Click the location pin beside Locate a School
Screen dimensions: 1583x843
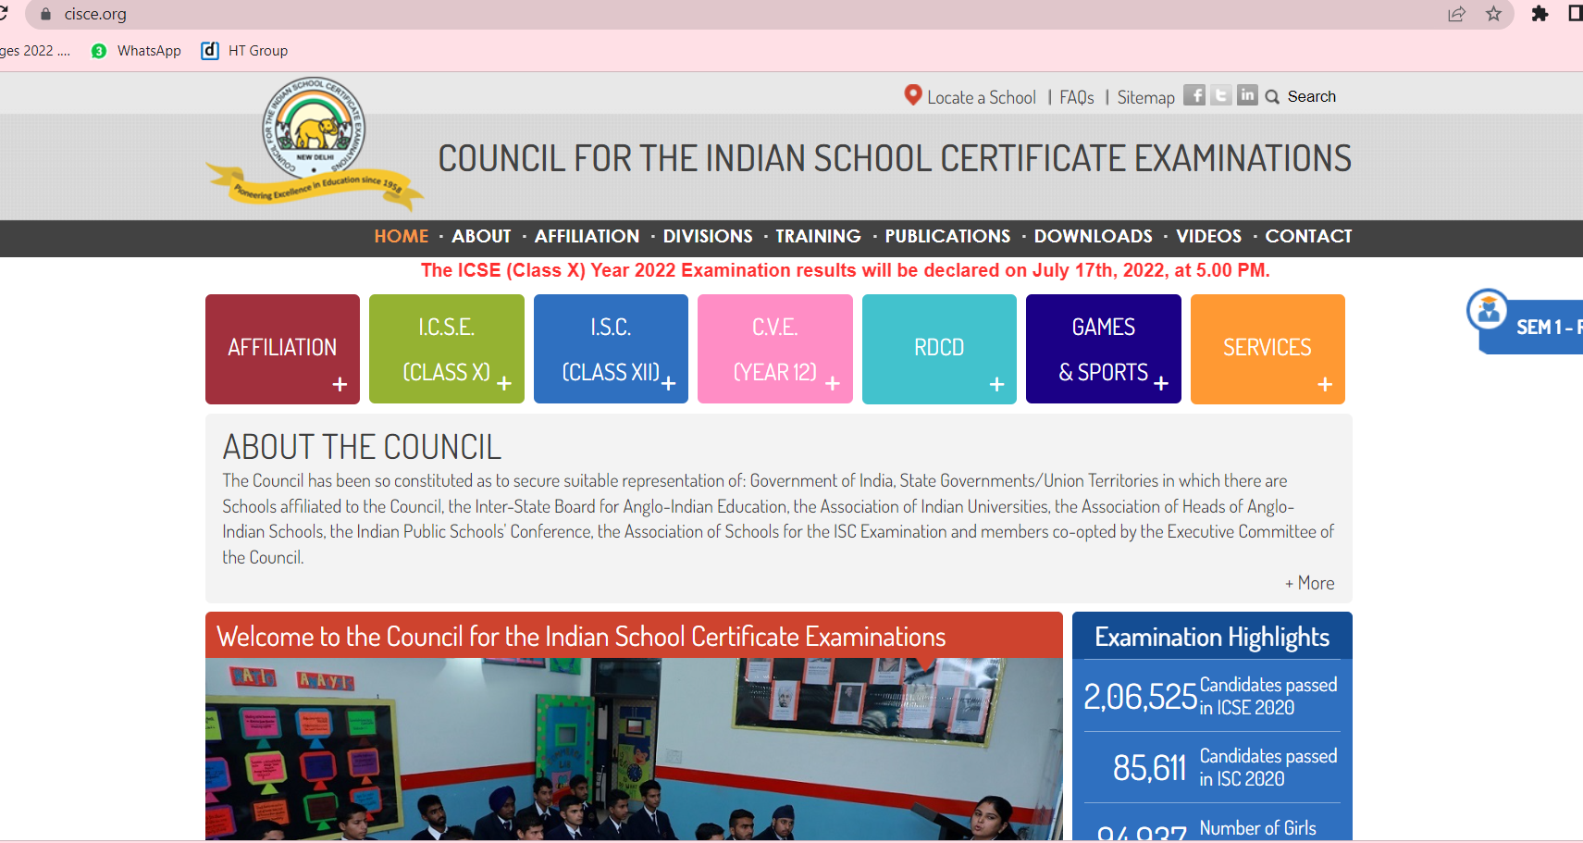click(x=911, y=94)
